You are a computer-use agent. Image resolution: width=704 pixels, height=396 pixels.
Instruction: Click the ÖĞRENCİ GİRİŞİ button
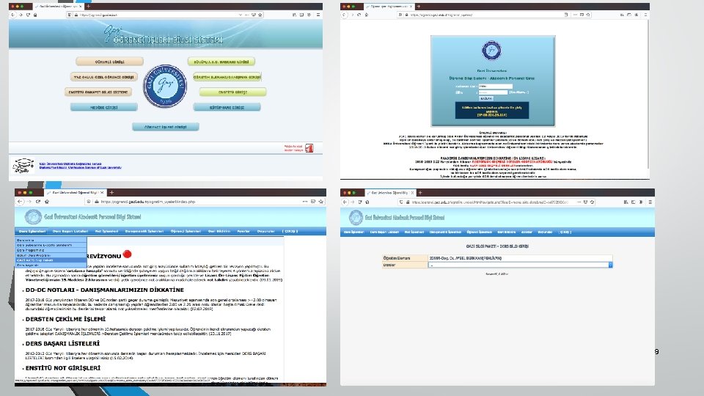[x=109, y=62]
